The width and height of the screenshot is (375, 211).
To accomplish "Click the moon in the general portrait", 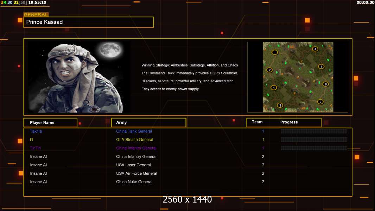I will 110,50.
